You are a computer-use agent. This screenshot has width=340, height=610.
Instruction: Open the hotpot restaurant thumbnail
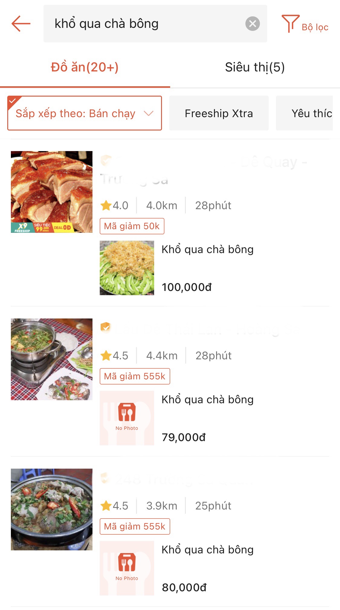[x=52, y=359]
